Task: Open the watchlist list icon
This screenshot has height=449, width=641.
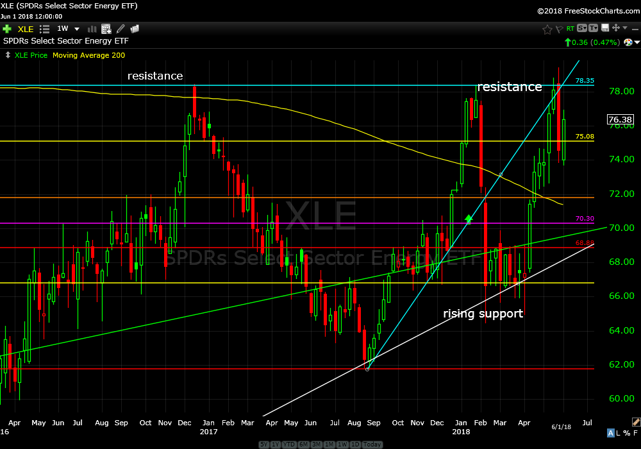Action: (x=45, y=29)
